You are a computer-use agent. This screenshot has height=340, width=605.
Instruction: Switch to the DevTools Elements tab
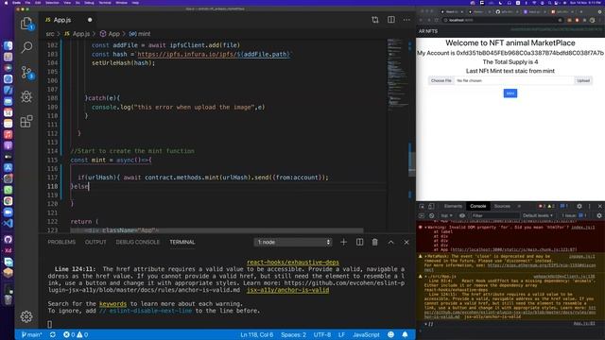point(453,206)
